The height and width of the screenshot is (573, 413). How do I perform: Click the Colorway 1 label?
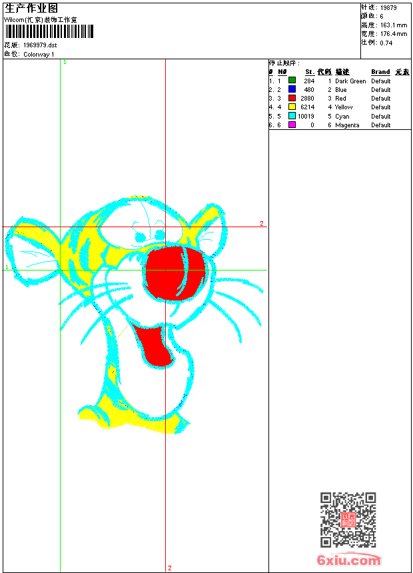coord(39,55)
